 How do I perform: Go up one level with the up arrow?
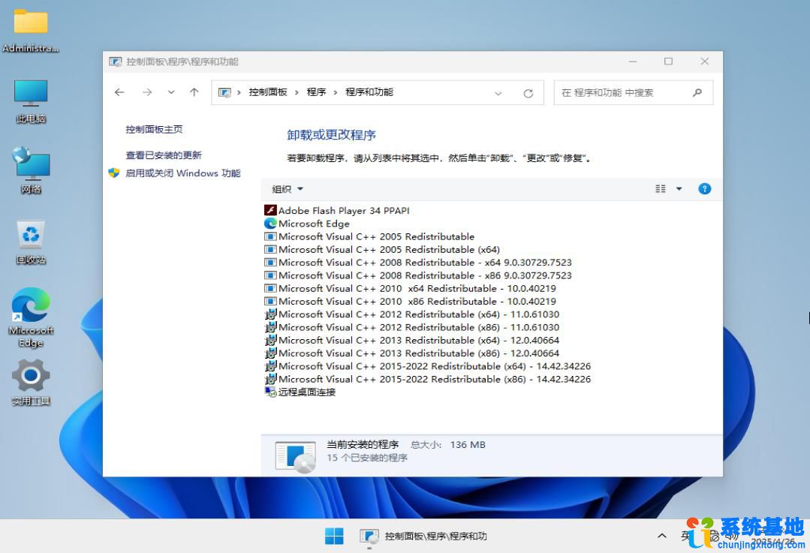[194, 92]
